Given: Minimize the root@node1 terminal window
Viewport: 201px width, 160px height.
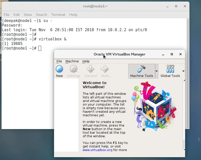Looking at the screenshot, I should 167,6.
